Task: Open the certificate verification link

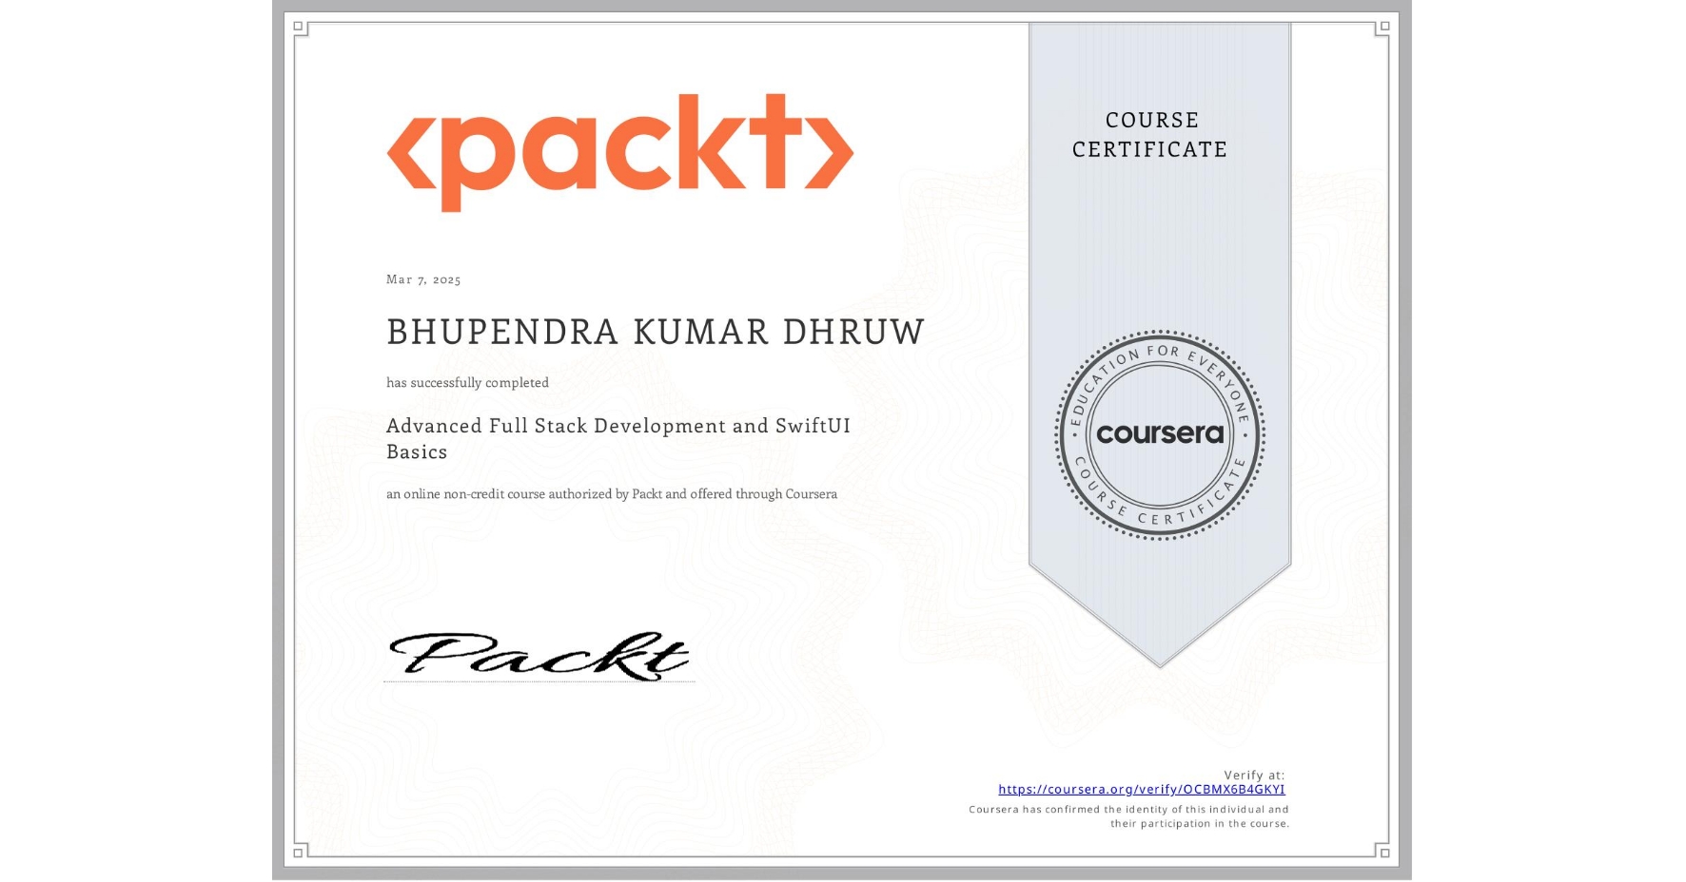Action: [1141, 789]
